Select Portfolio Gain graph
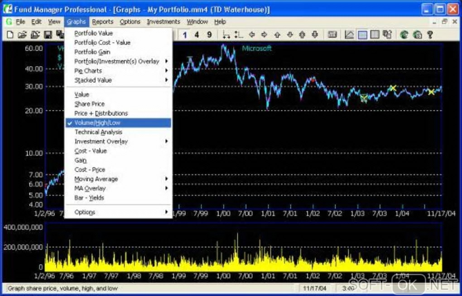Screen dimensions: 462x296 tap(118, 52)
